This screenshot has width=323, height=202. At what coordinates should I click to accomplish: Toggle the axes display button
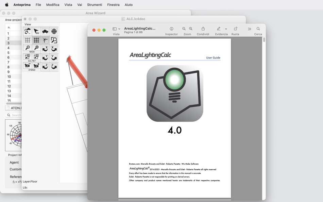click(x=45, y=40)
